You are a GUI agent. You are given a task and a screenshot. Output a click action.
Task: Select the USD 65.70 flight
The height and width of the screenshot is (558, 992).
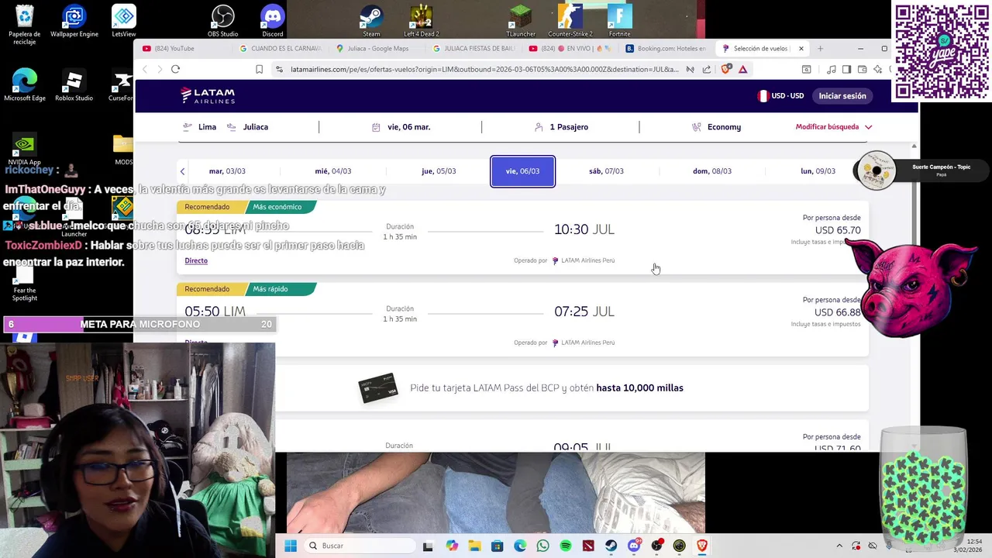[522, 237]
